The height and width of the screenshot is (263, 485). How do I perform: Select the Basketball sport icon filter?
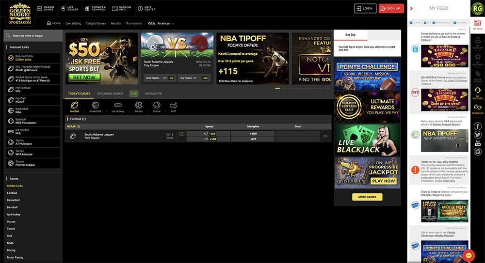[x=95, y=107]
